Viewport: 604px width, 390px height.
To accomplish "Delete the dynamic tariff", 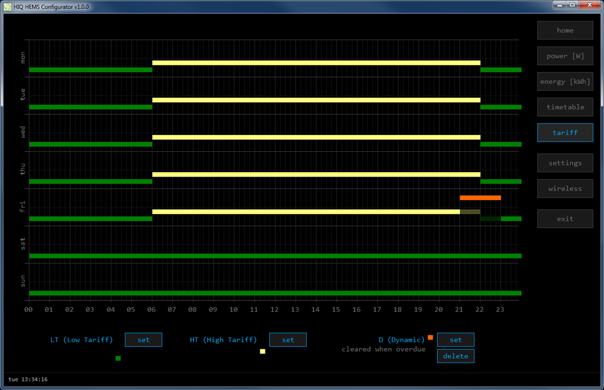I will click(x=455, y=356).
